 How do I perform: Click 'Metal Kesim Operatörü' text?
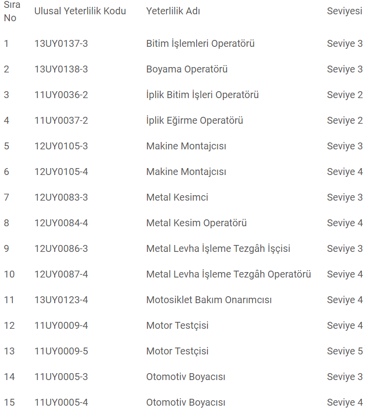[196, 223]
